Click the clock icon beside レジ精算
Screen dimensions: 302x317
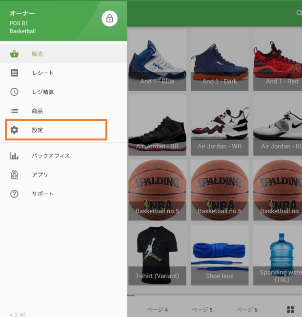(x=15, y=92)
